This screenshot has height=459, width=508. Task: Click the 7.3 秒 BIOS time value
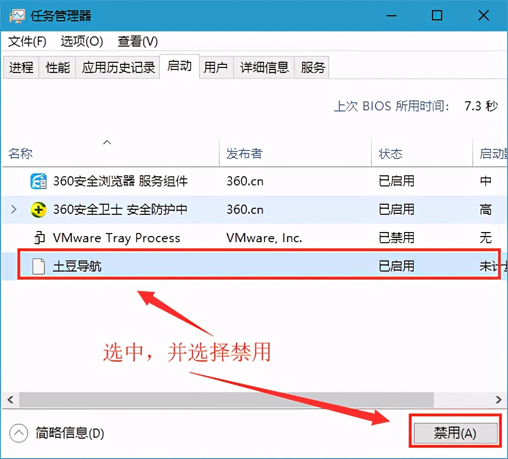481,106
